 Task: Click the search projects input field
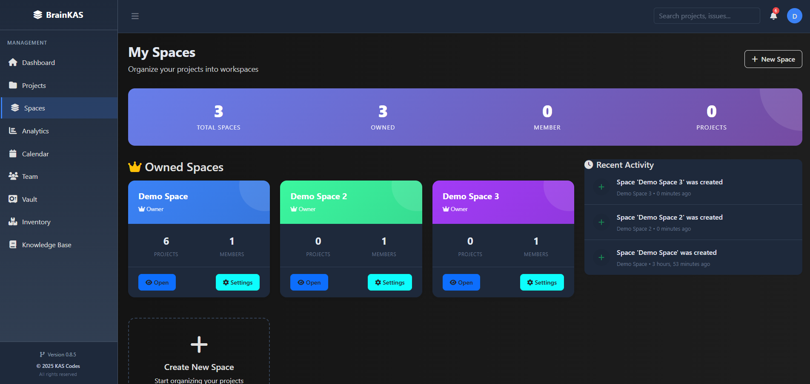[706, 16]
